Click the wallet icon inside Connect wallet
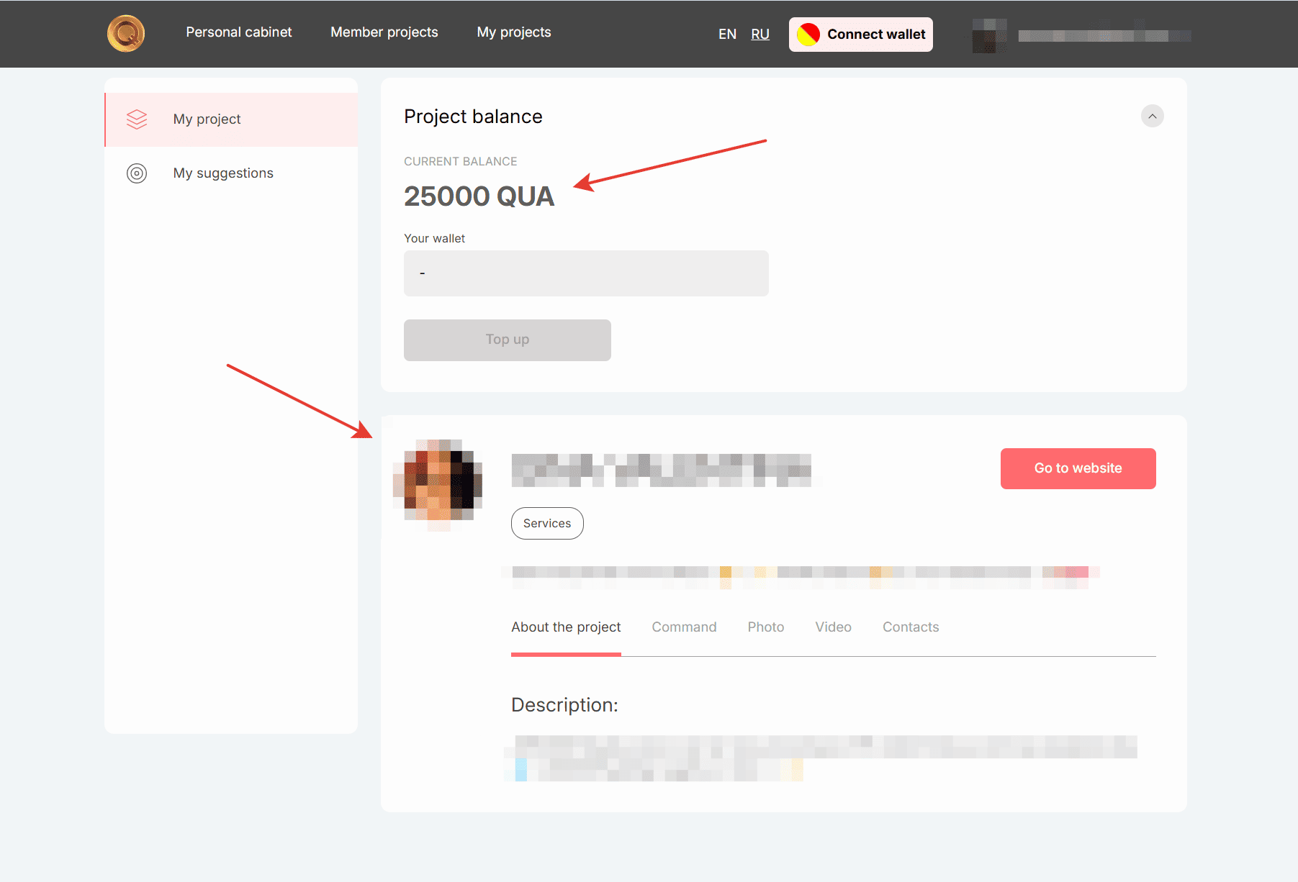 coord(808,34)
